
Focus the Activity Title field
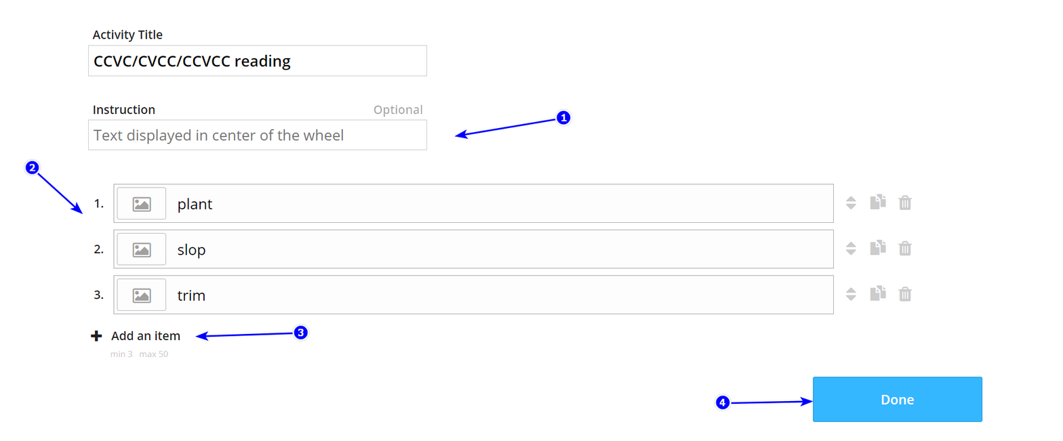pyautogui.click(x=258, y=61)
